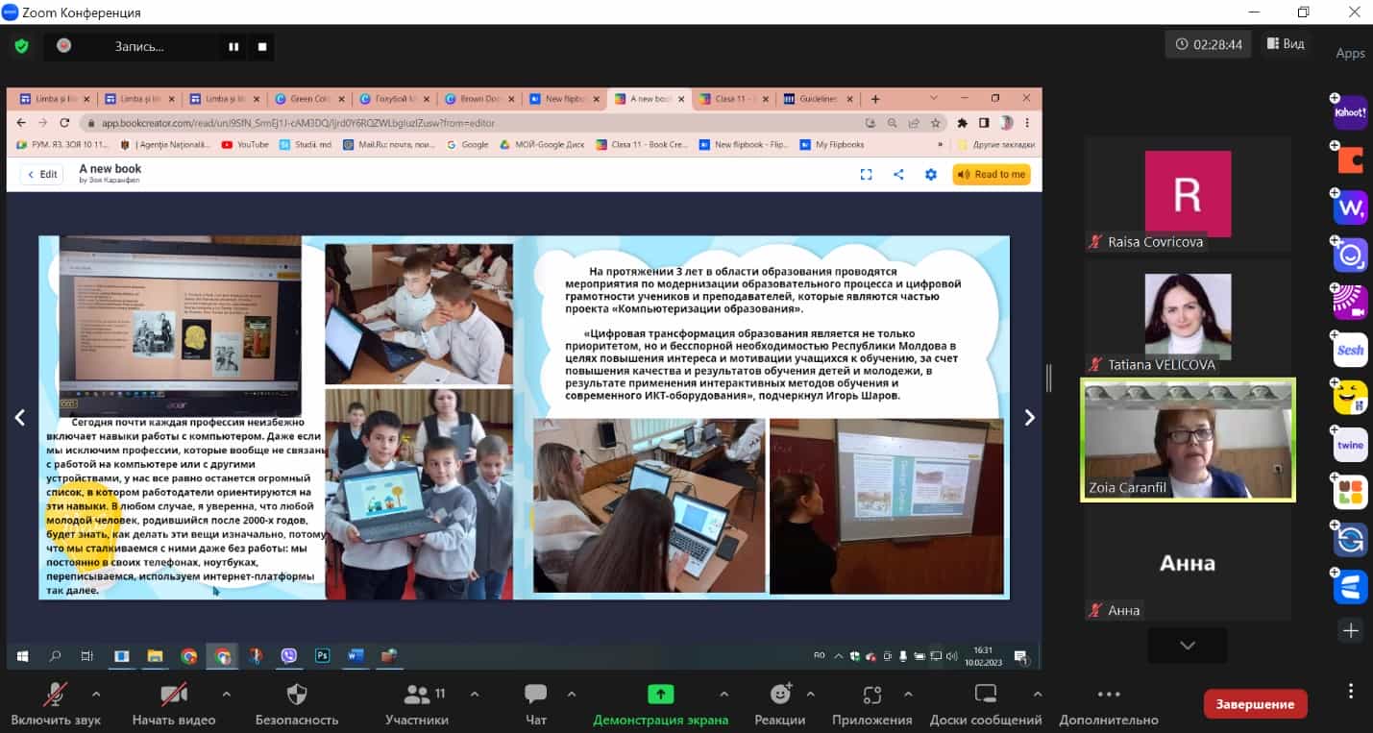Click the green security shield icon
1373x733 pixels.
tap(21, 45)
